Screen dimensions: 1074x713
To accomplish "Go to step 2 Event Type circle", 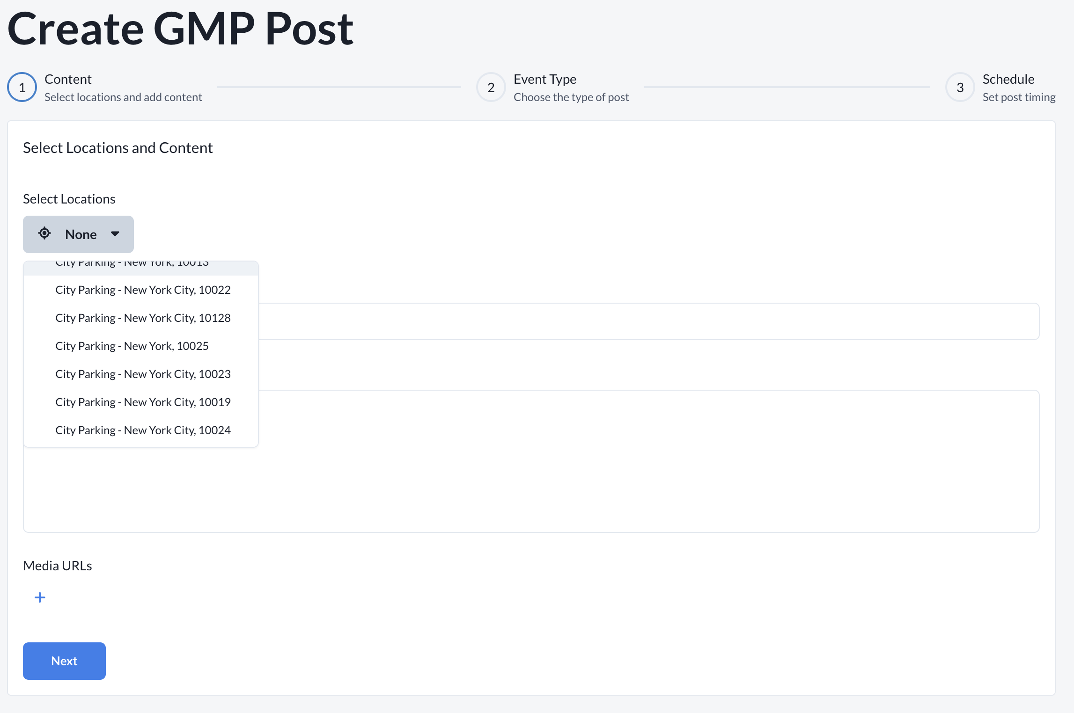I will pyautogui.click(x=491, y=87).
